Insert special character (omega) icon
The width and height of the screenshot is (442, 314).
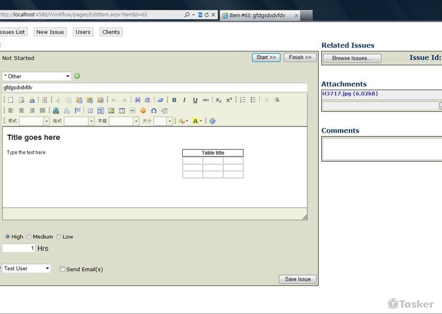click(153, 111)
